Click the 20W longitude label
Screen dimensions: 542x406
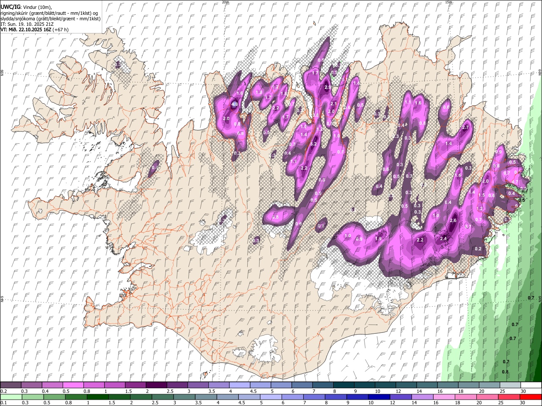(x=226, y=2)
